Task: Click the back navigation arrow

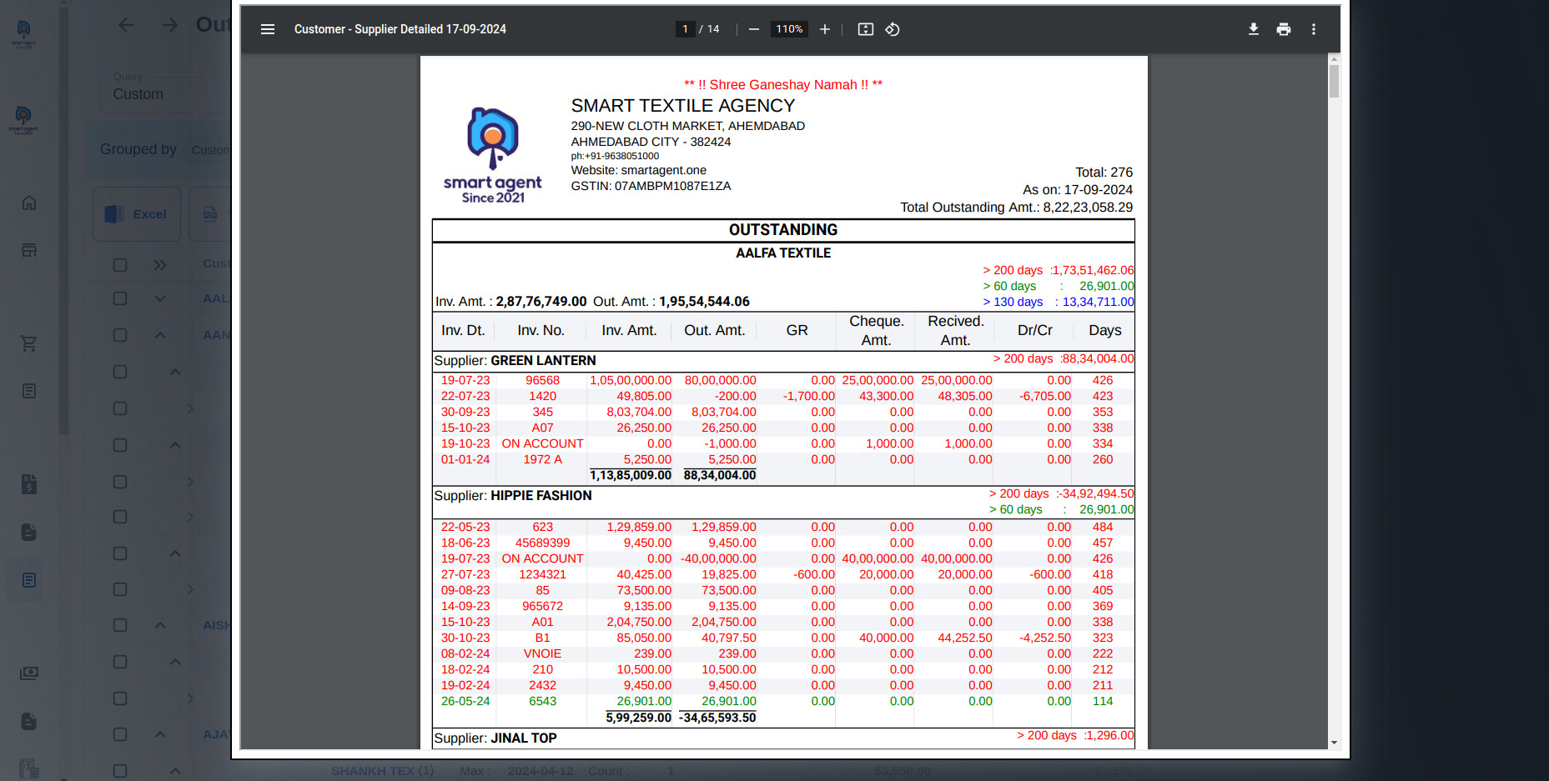Action: coord(126,25)
